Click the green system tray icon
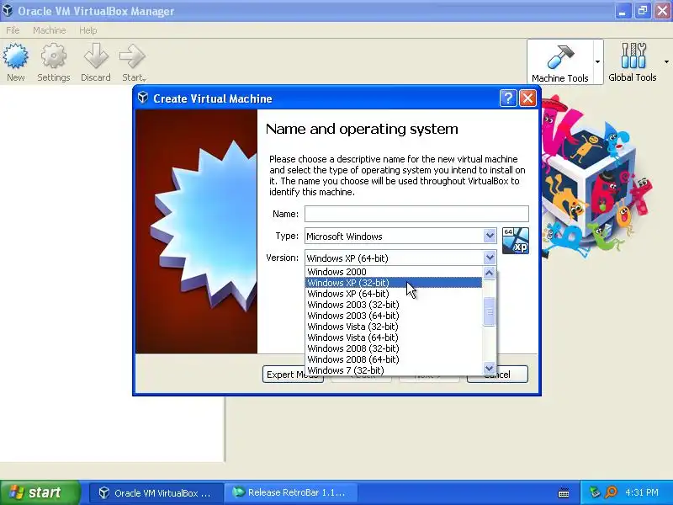The image size is (673, 505). coord(595,492)
